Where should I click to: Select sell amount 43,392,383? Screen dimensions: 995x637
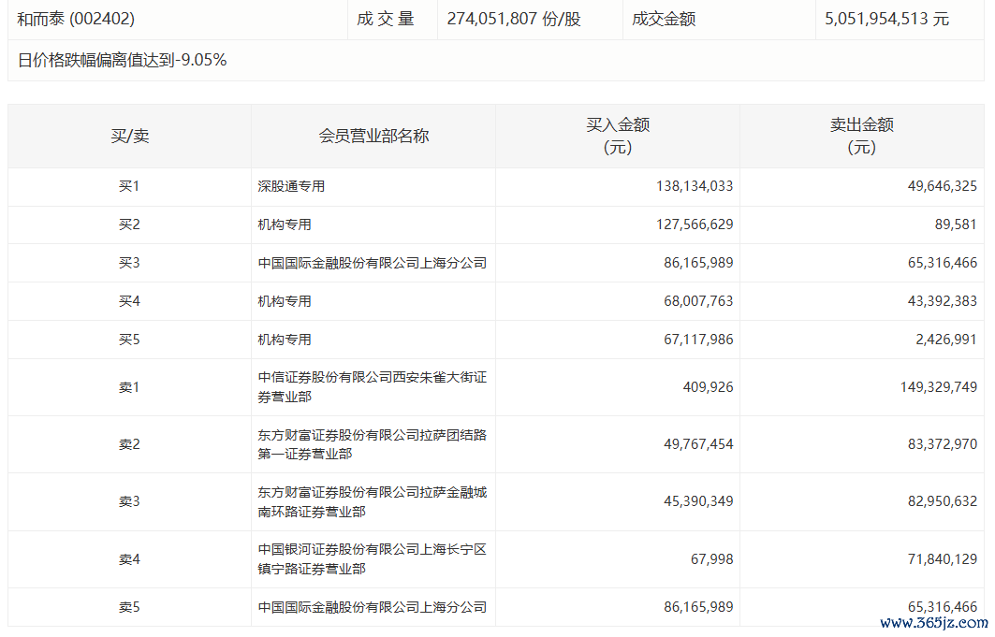coord(943,301)
